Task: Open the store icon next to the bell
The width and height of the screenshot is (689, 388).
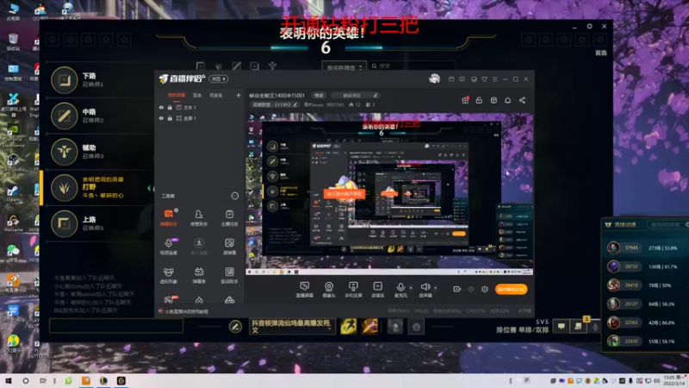Action: pos(493,100)
